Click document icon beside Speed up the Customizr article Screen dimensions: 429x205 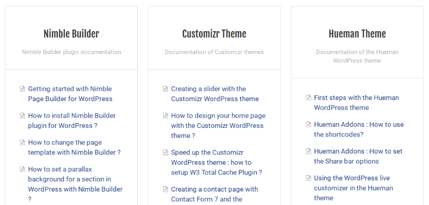point(166,153)
